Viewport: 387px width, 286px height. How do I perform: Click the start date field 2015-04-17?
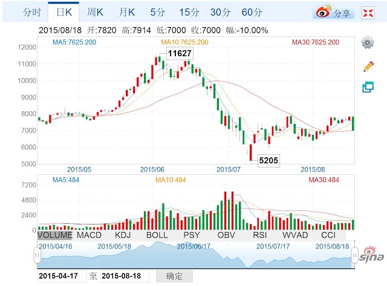click(x=61, y=276)
